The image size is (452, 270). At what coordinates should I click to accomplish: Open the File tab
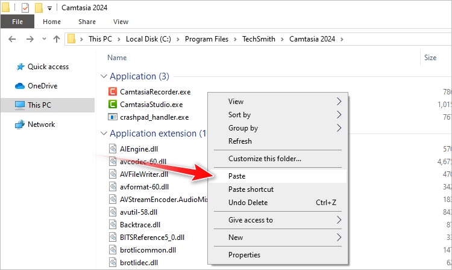[17, 22]
